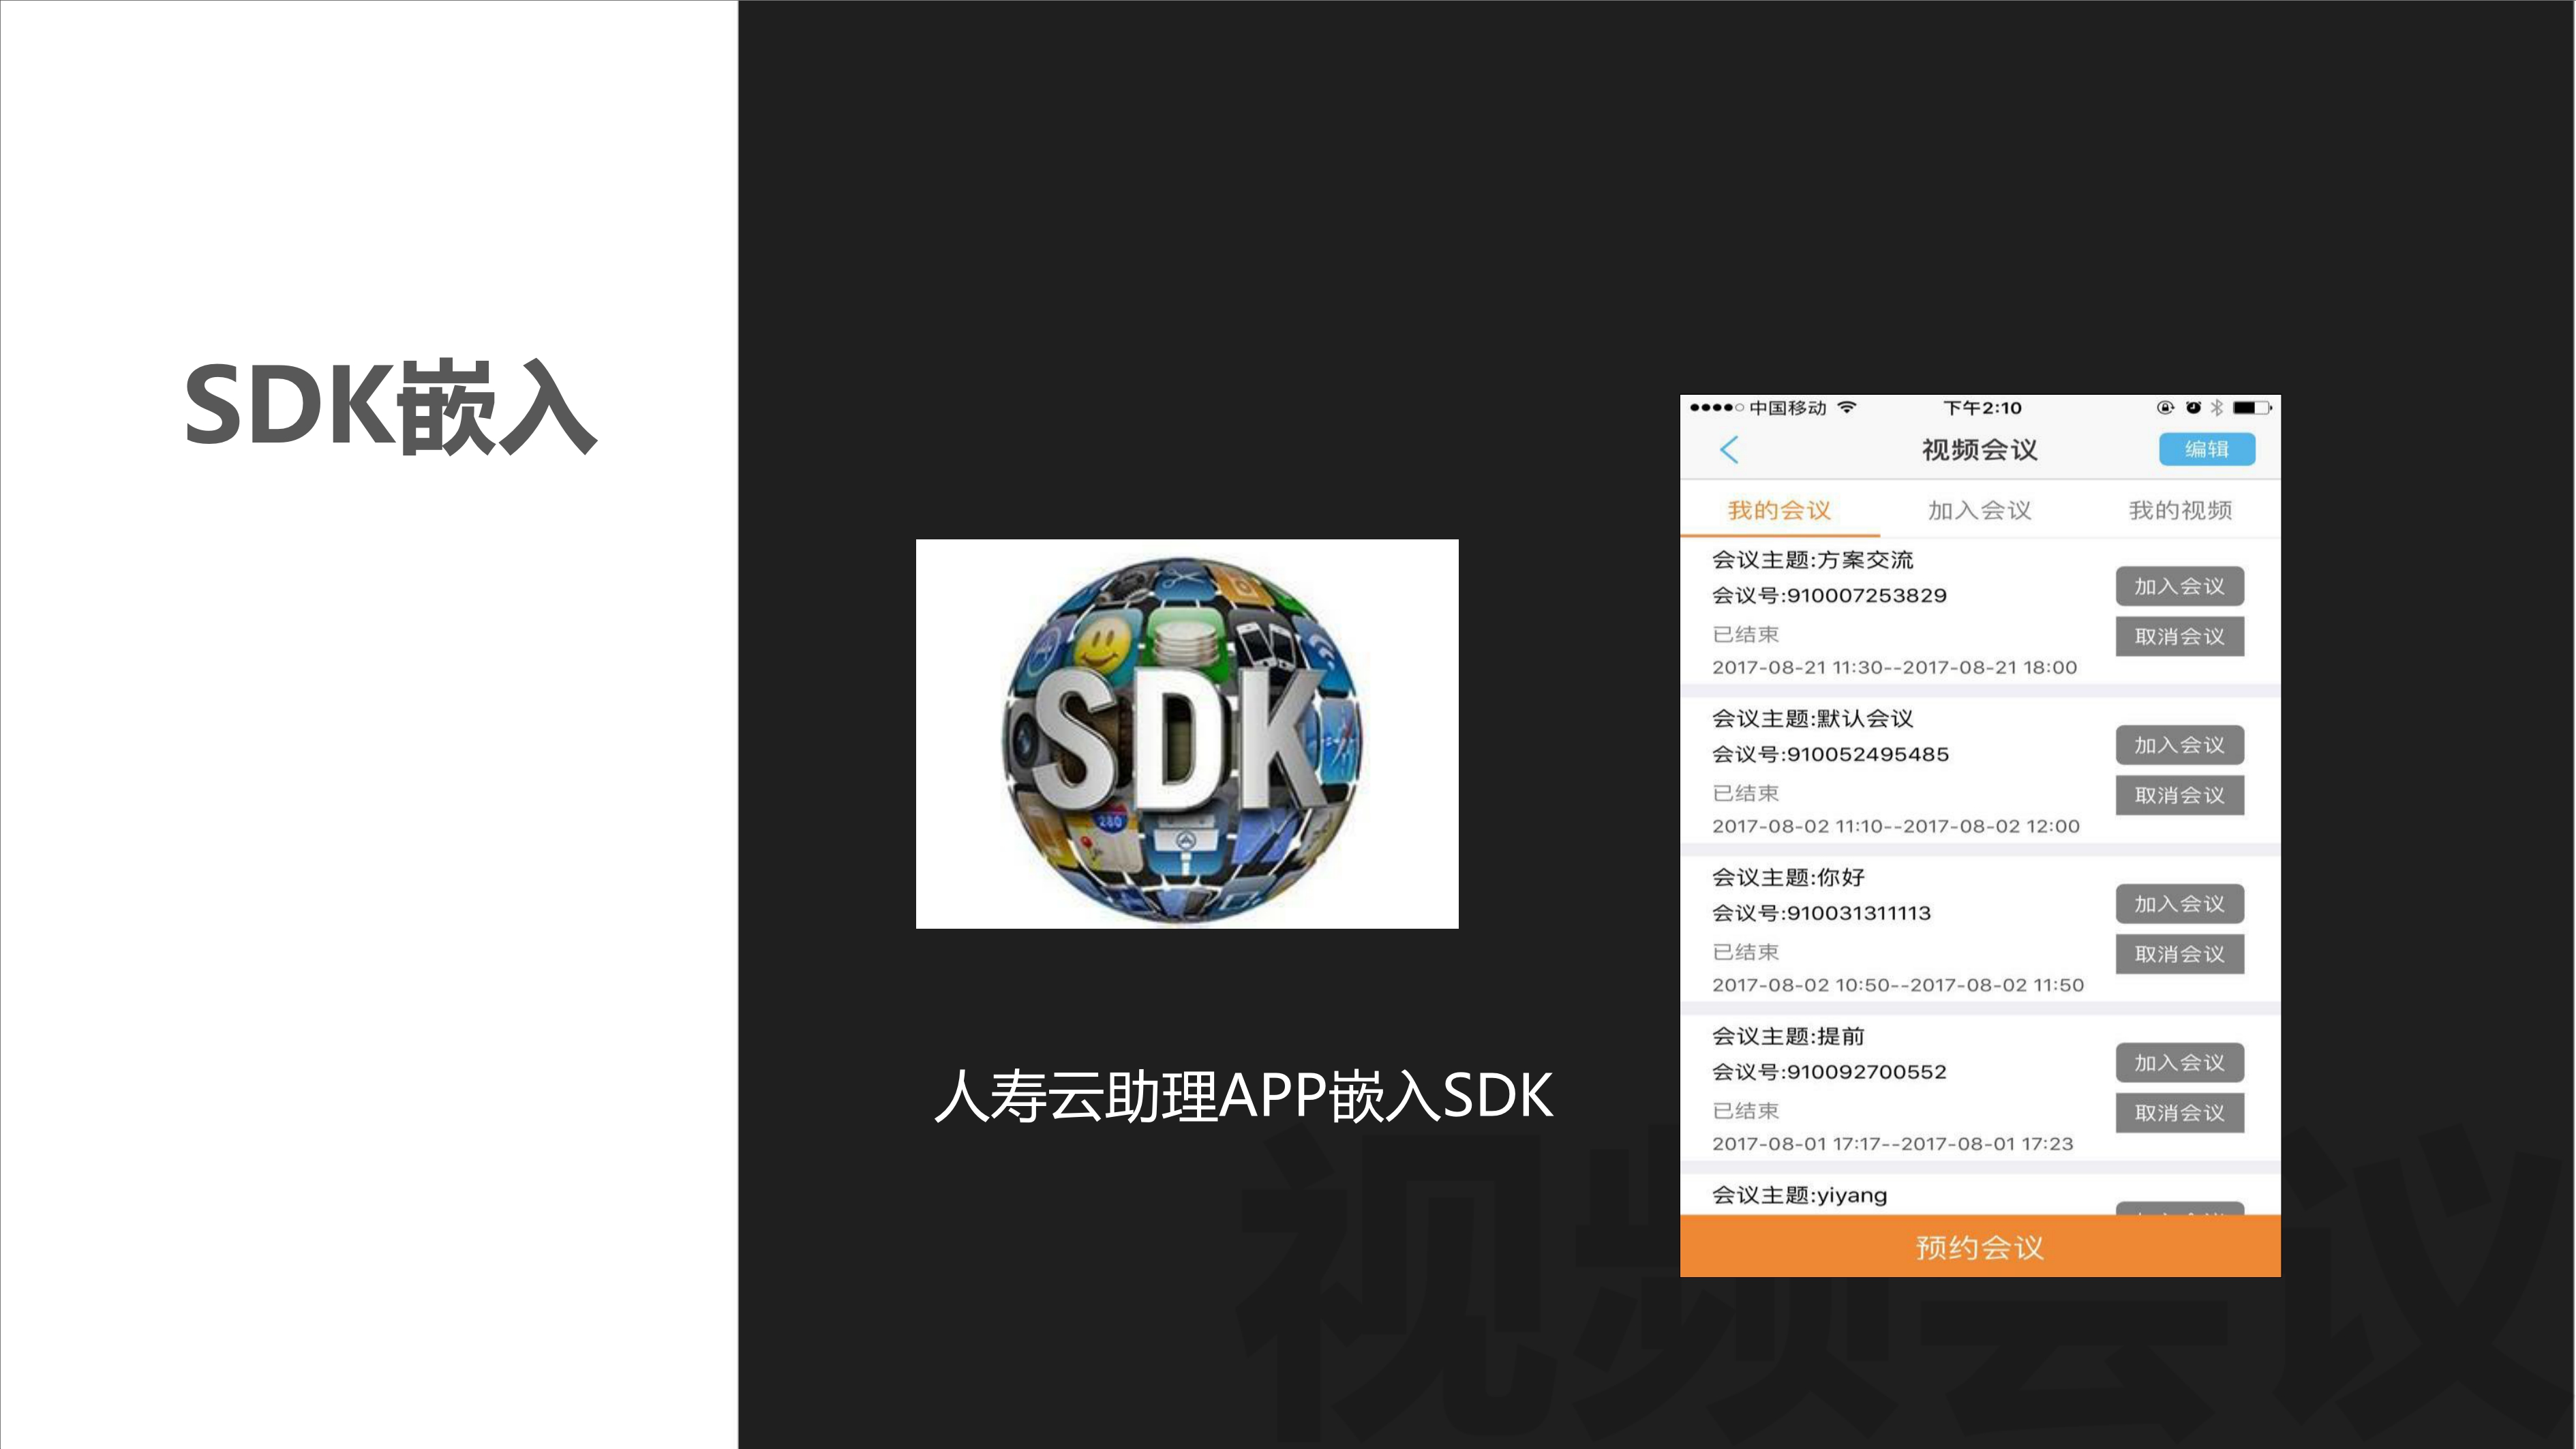This screenshot has height=1449, width=2576.
Task: Switch to 我的会议 tab
Action: (1780, 510)
